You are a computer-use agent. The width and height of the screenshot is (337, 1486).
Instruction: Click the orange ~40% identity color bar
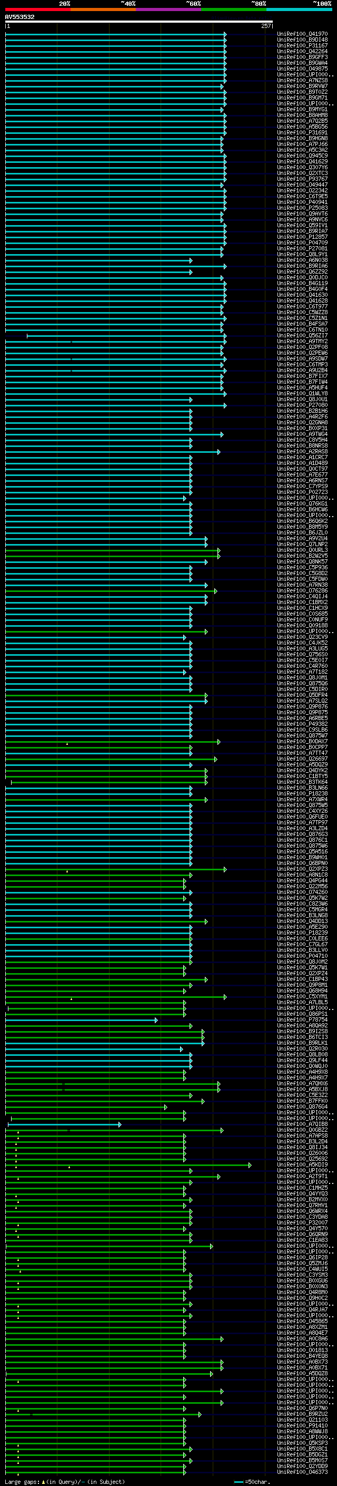click(x=104, y=9)
